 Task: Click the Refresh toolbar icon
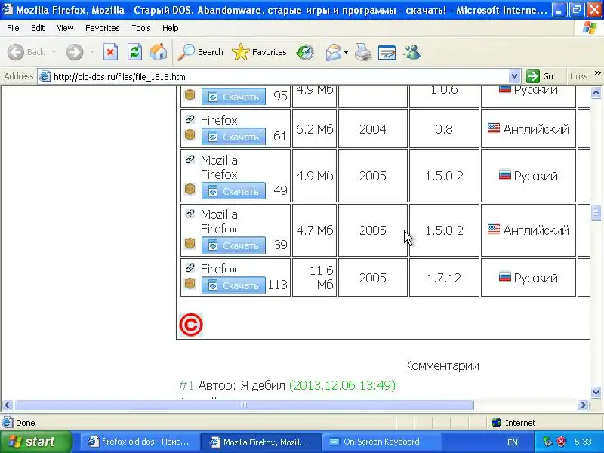pos(134,52)
